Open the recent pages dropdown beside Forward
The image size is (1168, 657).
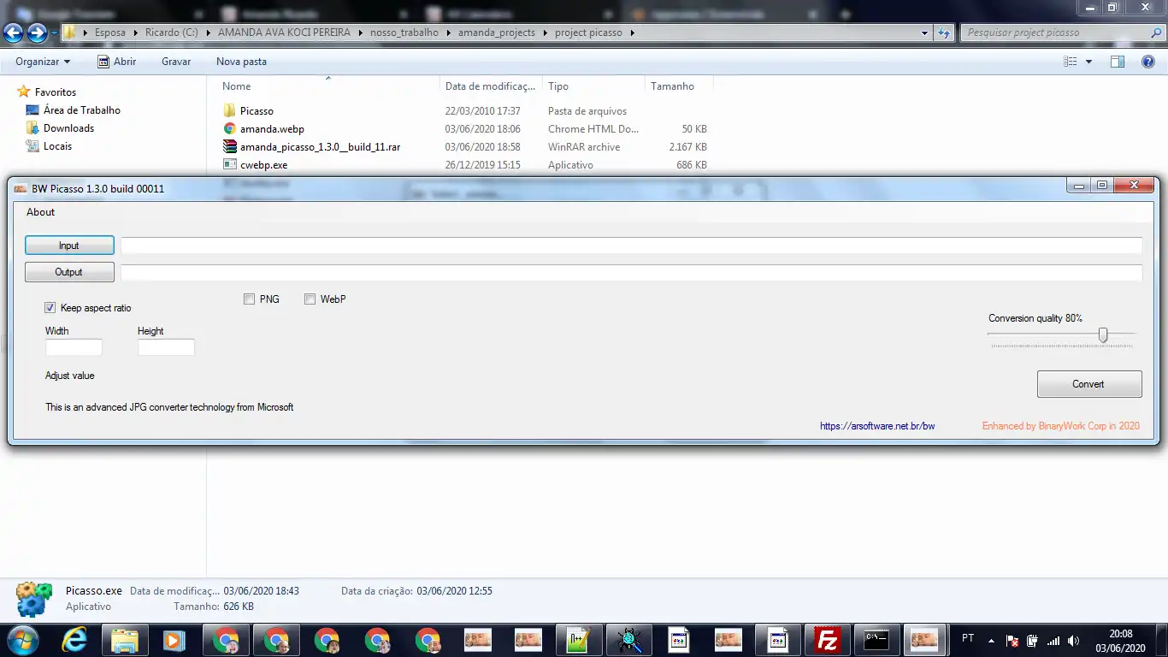coord(54,33)
